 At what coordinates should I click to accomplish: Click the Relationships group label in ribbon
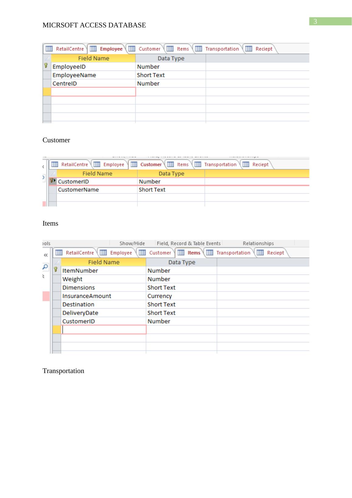coord(258,243)
